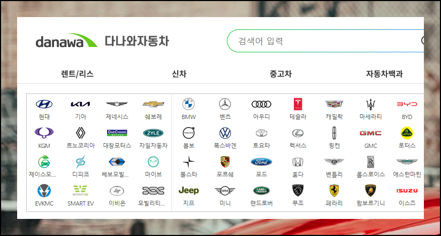Select the Kia (기아) brand logo
Image resolution: width=441 pixels, height=236 pixels.
click(80, 104)
